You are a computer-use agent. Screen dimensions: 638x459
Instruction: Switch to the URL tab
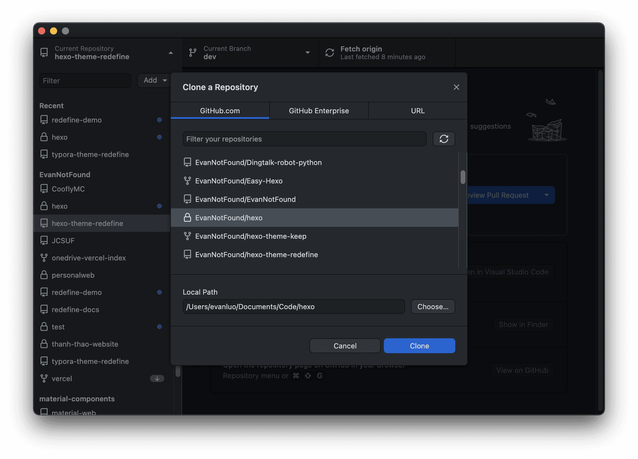(x=417, y=111)
